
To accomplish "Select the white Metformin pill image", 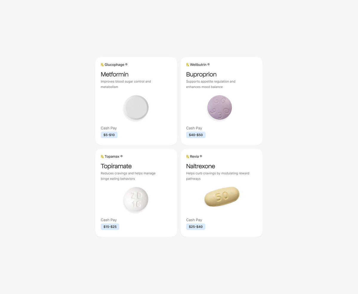I will click(136, 108).
